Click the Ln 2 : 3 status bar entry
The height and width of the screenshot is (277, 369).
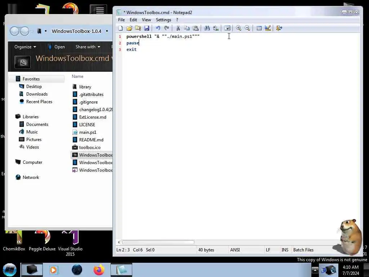pos(123,250)
